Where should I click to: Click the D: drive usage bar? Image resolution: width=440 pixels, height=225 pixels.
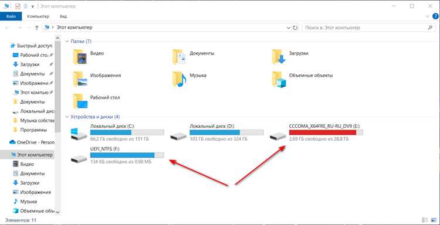(x=226, y=132)
